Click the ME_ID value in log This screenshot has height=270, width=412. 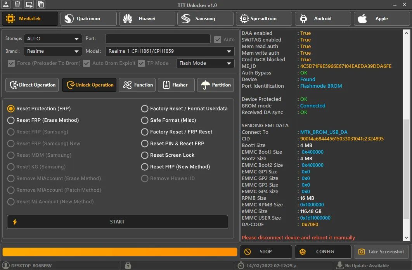346,66
